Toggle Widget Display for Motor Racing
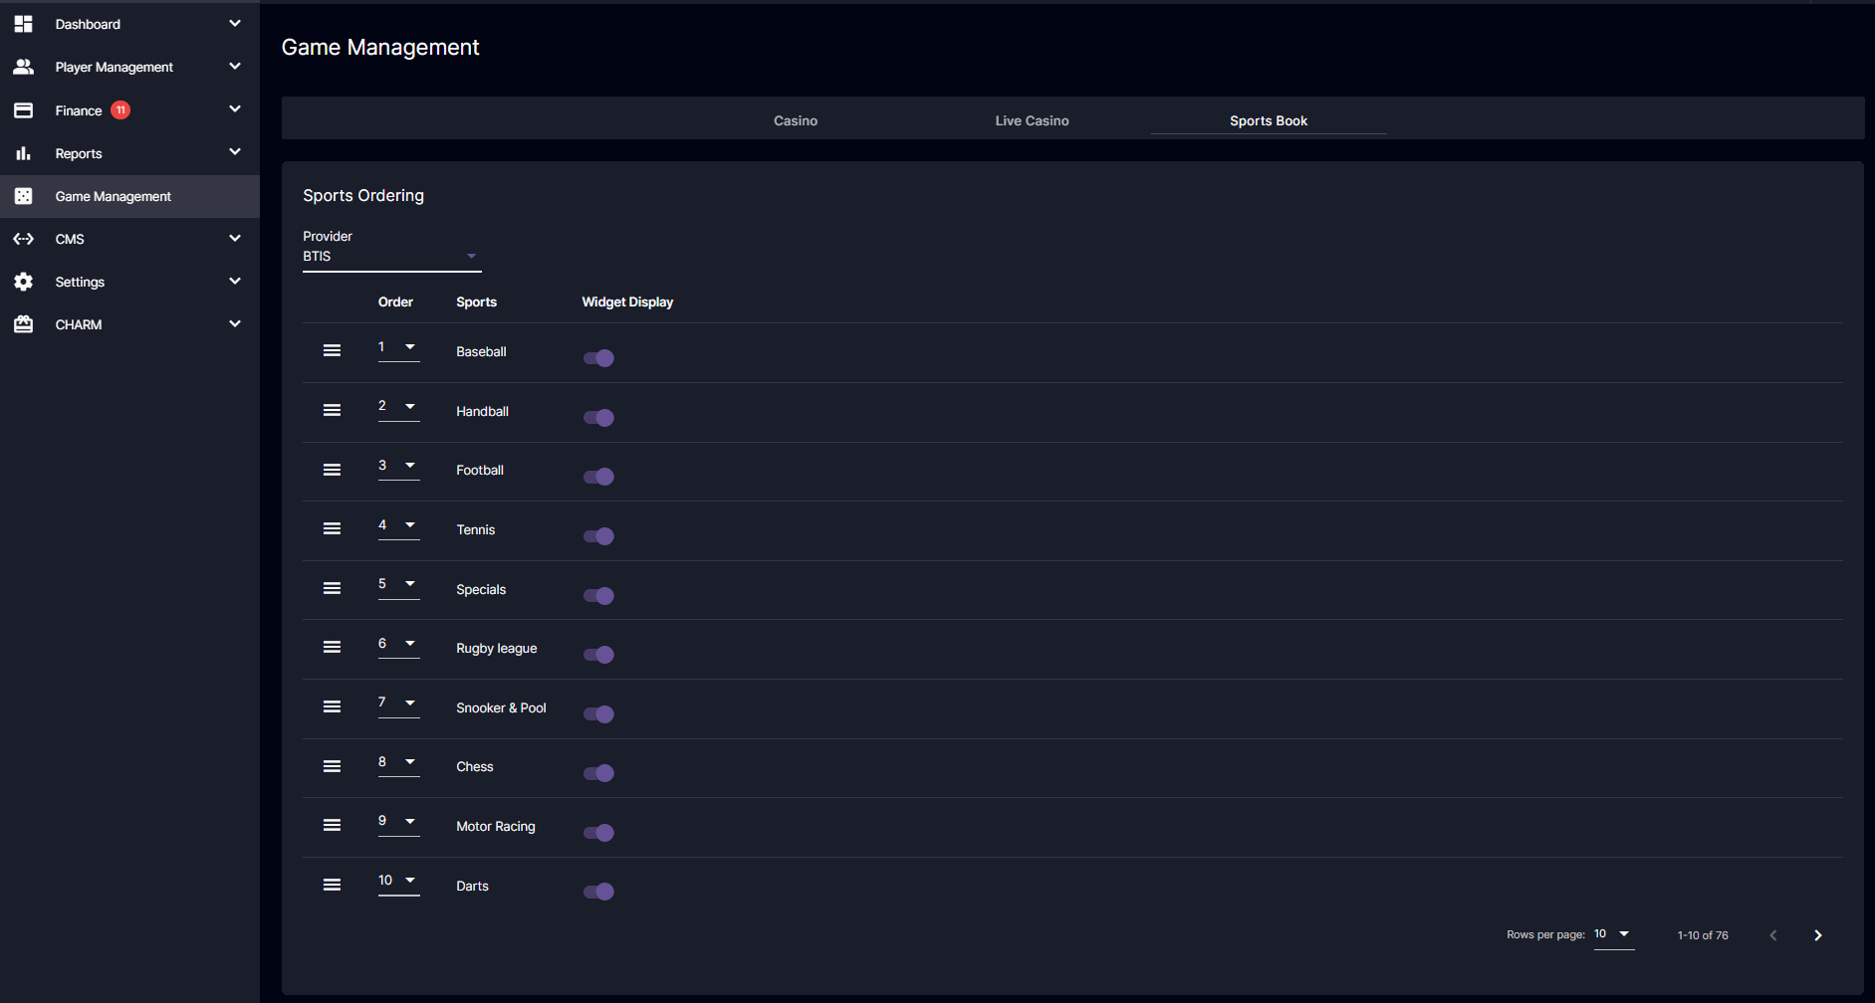This screenshot has height=1003, width=1875. [598, 833]
